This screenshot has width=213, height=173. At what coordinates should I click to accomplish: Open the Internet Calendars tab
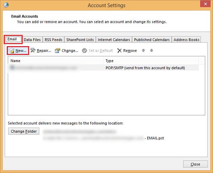114,40
